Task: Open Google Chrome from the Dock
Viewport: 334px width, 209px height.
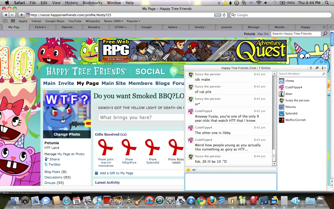Action: click(x=201, y=201)
